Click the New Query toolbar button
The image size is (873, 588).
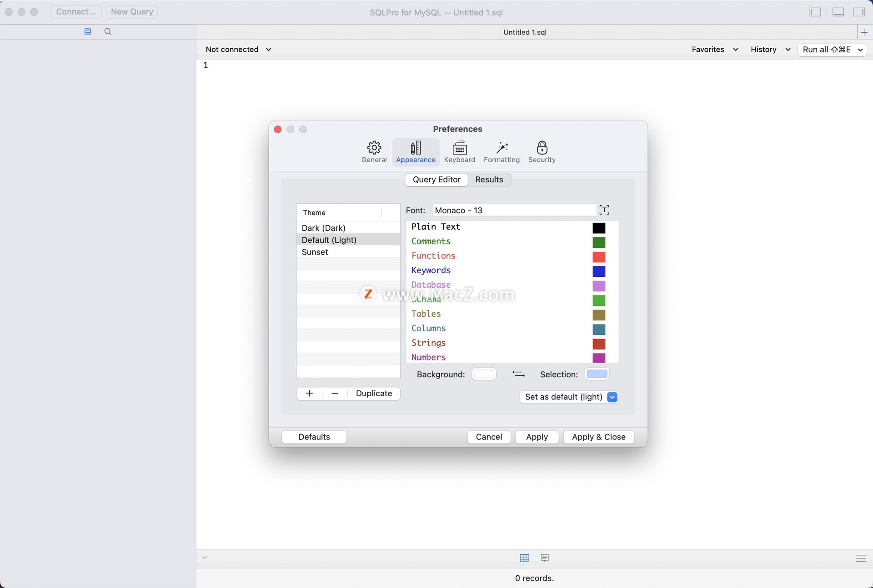(132, 12)
